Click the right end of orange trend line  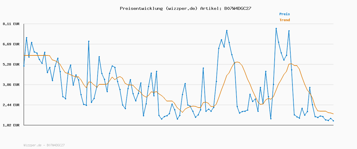point(333,114)
